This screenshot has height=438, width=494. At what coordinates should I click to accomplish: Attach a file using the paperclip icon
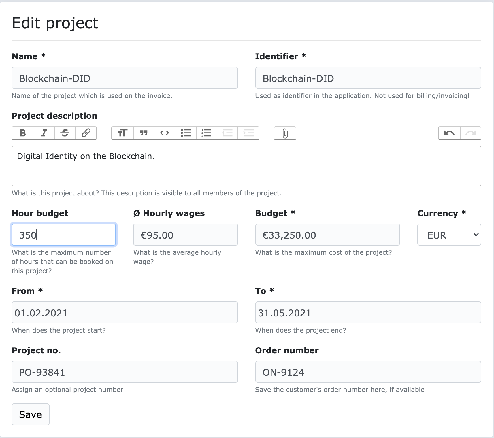click(x=285, y=133)
